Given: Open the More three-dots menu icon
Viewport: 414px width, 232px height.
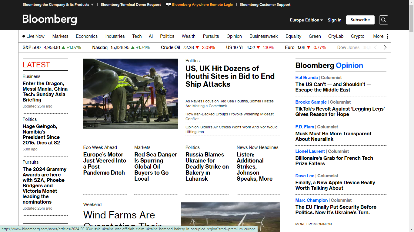Looking at the screenshot, I should (x=387, y=36).
